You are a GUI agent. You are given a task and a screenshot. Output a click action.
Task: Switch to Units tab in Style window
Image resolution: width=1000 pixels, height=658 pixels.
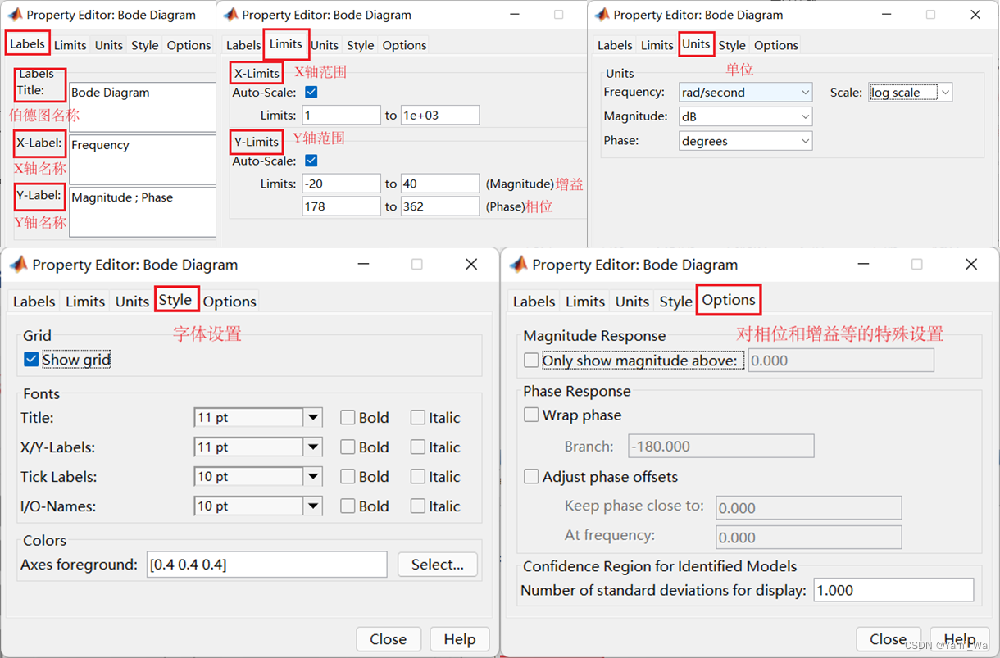(x=132, y=302)
